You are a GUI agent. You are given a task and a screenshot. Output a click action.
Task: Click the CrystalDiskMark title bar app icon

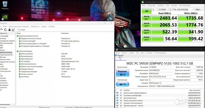coord(143,2)
